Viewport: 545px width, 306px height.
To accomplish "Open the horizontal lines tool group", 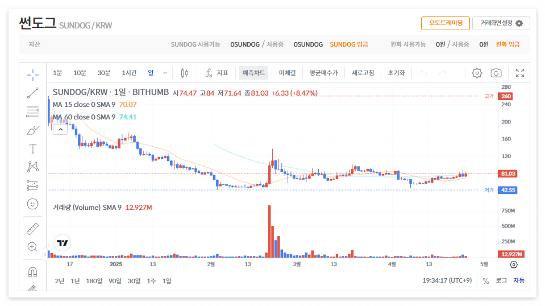I will coord(32,111).
